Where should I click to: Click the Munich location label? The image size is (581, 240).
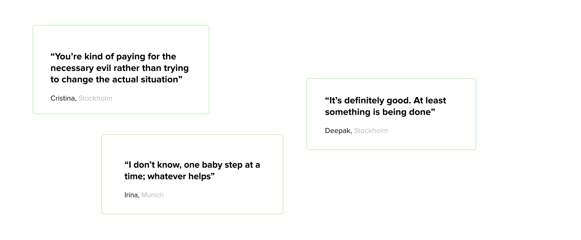click(x=153, y=195)
